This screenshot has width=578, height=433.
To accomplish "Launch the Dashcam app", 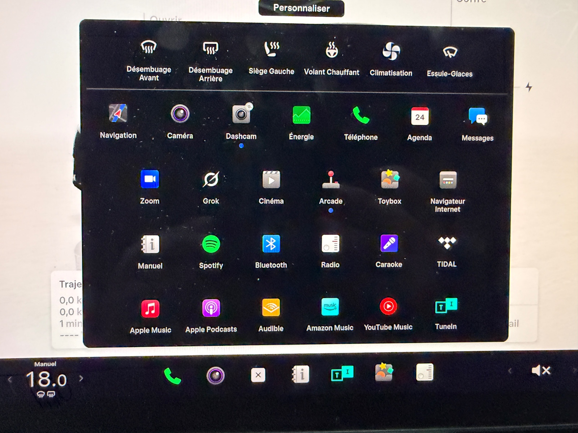I will click(241, 115).
